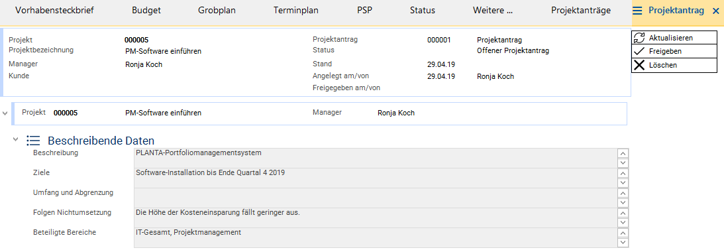Viewport: 724px width, 252px height.
Task: Go to the Terminplan tab
Action: click(296, 11)
